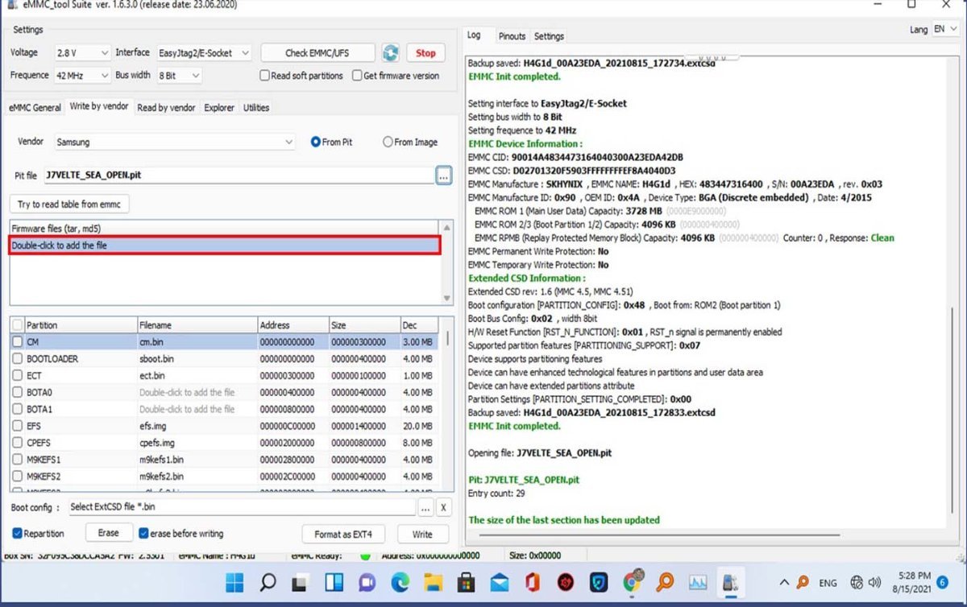The height and width of the screenshot is (607, 967).
Task: Browse for a Boot config ExtCSD file
Action: pos(425,508)
